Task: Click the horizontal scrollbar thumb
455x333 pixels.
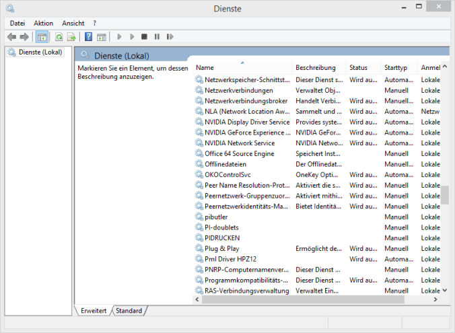Action: 303,299
